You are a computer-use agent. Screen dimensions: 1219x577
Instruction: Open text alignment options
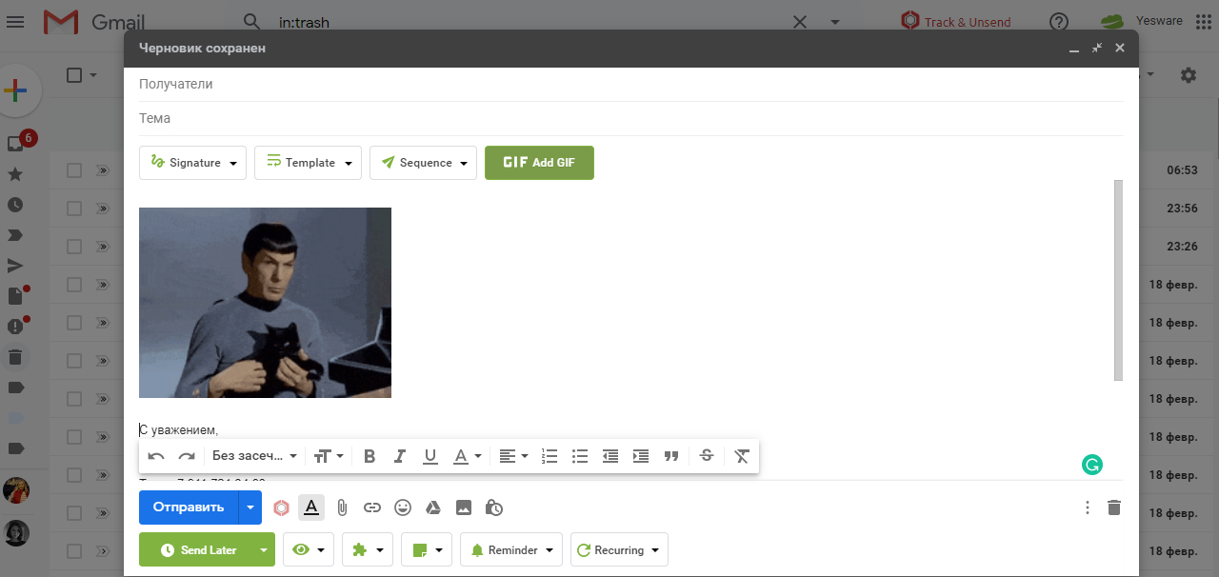point(513,456)
